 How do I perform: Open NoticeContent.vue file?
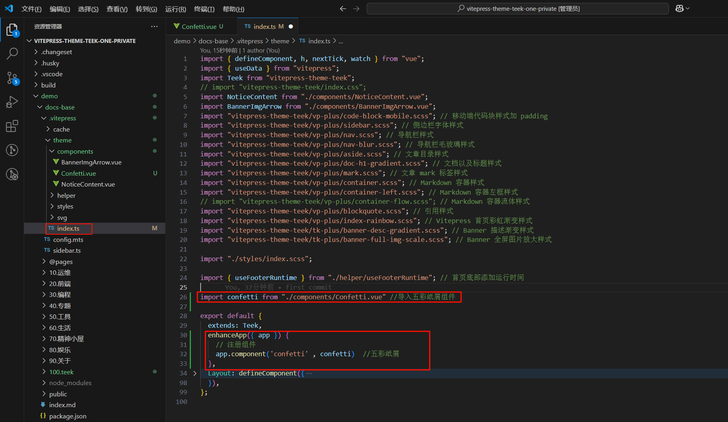[88, 185]
